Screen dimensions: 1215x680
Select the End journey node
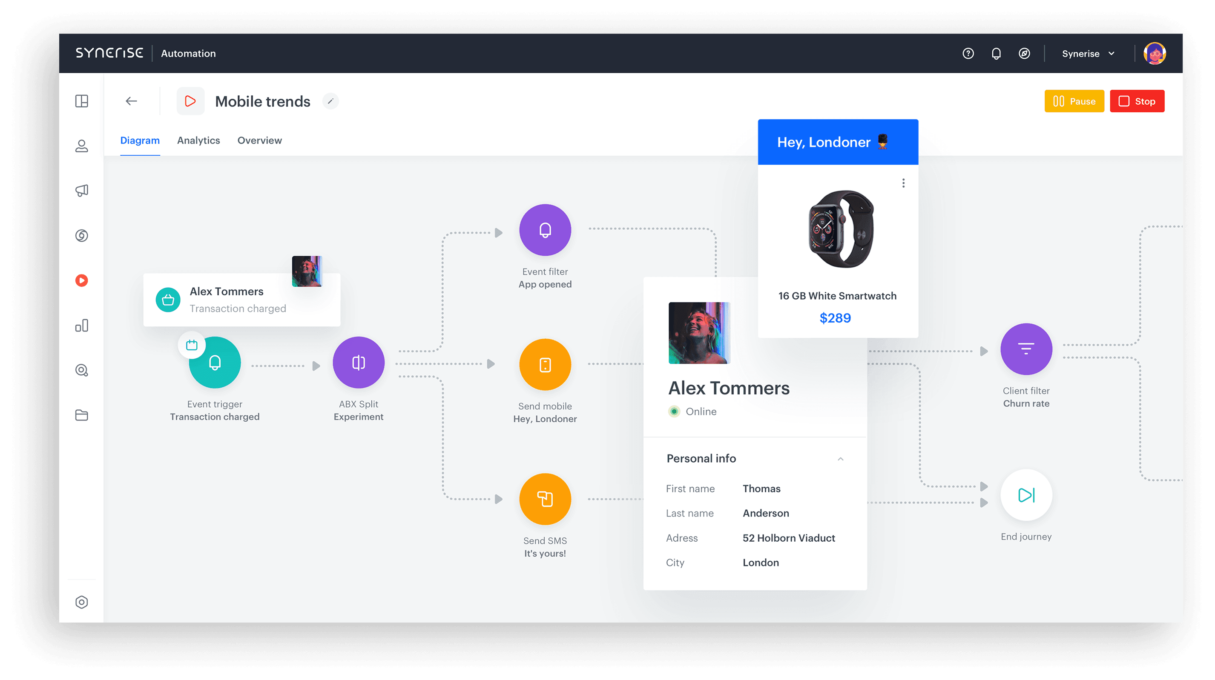pos(1026,495)
